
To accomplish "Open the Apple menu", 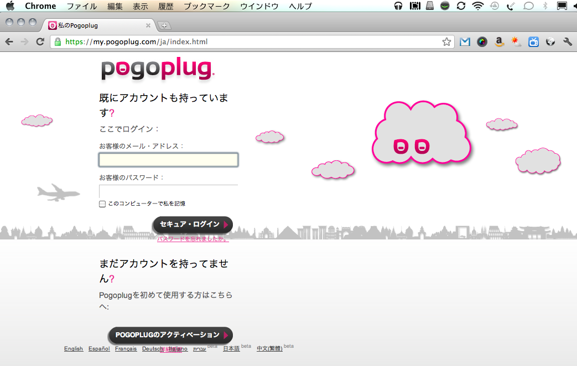I will pyautogui.click(x=11, y=6).
